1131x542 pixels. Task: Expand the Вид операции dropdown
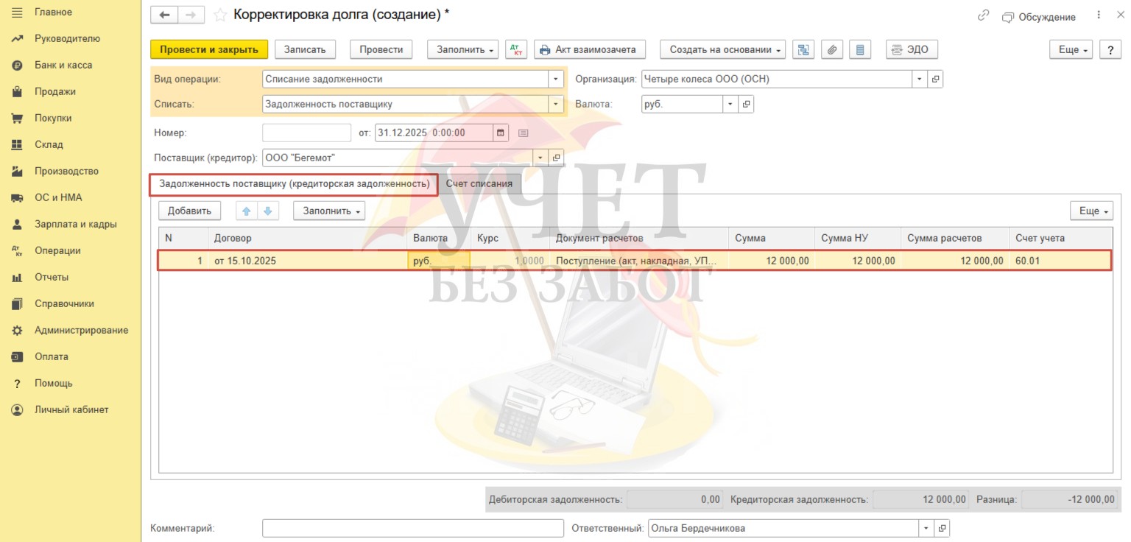[x=555, y=79]
